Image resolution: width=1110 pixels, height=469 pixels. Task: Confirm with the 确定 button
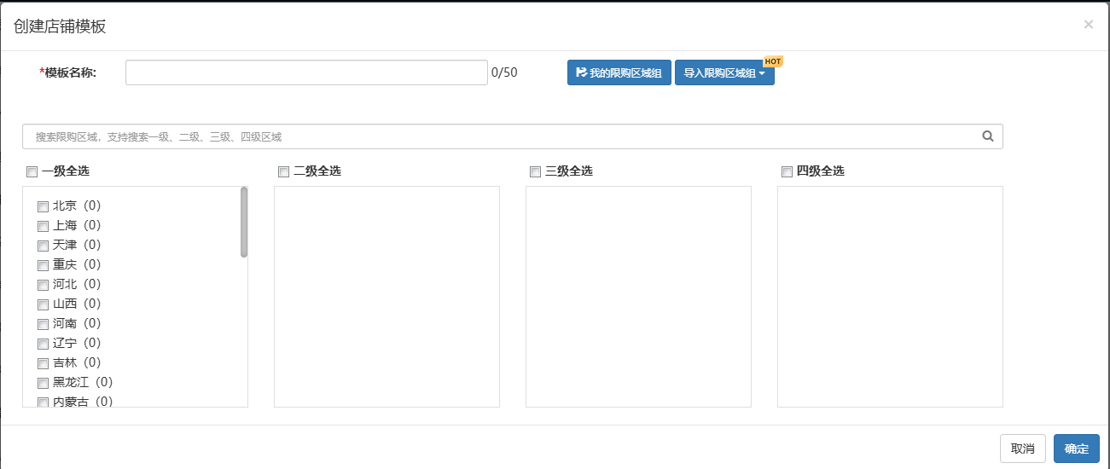1076,449
